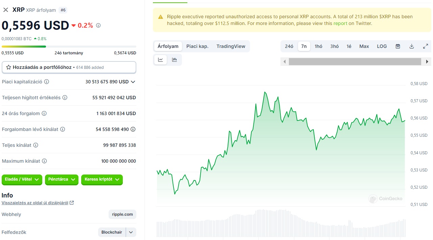Screen dimensions: 433x240
Task: Show info for Piaci kapitalizáció
Action: [x=47, y=82]
